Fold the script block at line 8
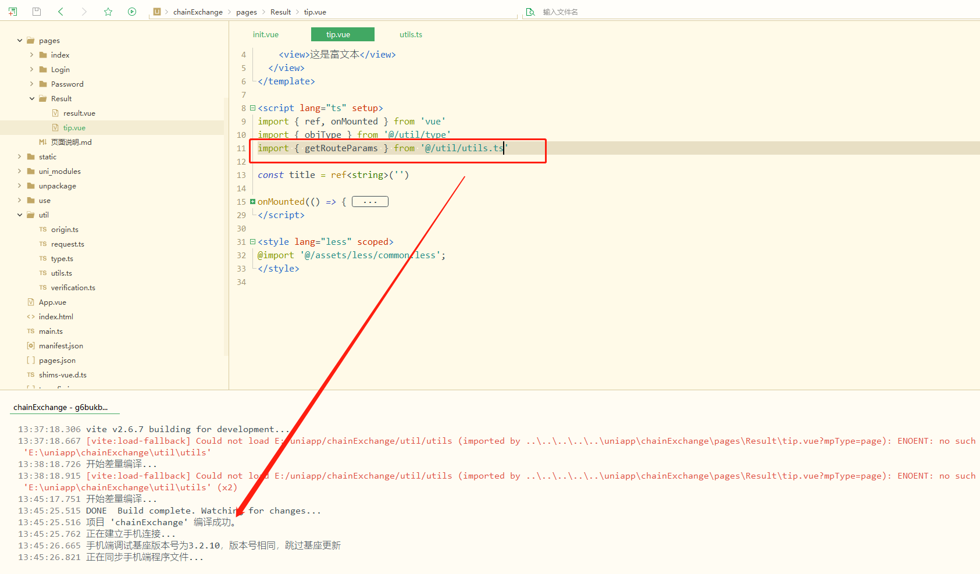The height and width of the screenshot is (574, 980). pos(252,108)
